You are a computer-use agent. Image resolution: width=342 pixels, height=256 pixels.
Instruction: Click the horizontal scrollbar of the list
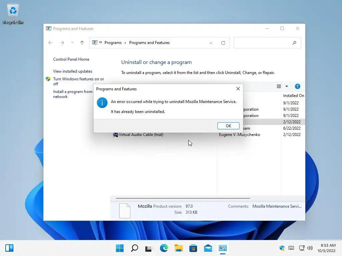pos(183,198)
